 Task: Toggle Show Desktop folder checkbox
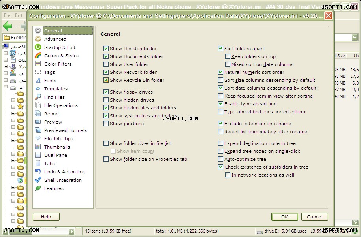click(x=106, y=48)
